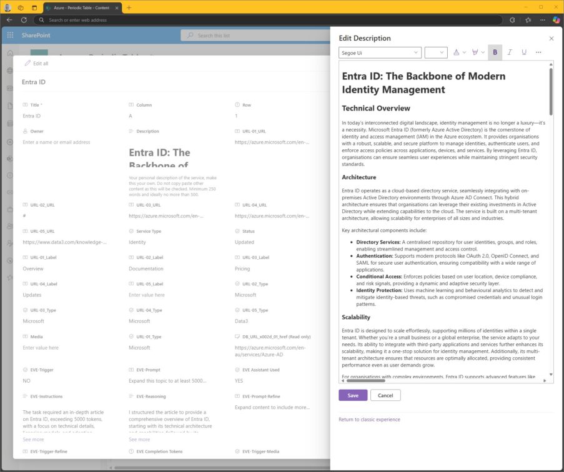This screenshot has height=472, width=564.
Task: Open the browser settings and more menu
Action: 542,20
